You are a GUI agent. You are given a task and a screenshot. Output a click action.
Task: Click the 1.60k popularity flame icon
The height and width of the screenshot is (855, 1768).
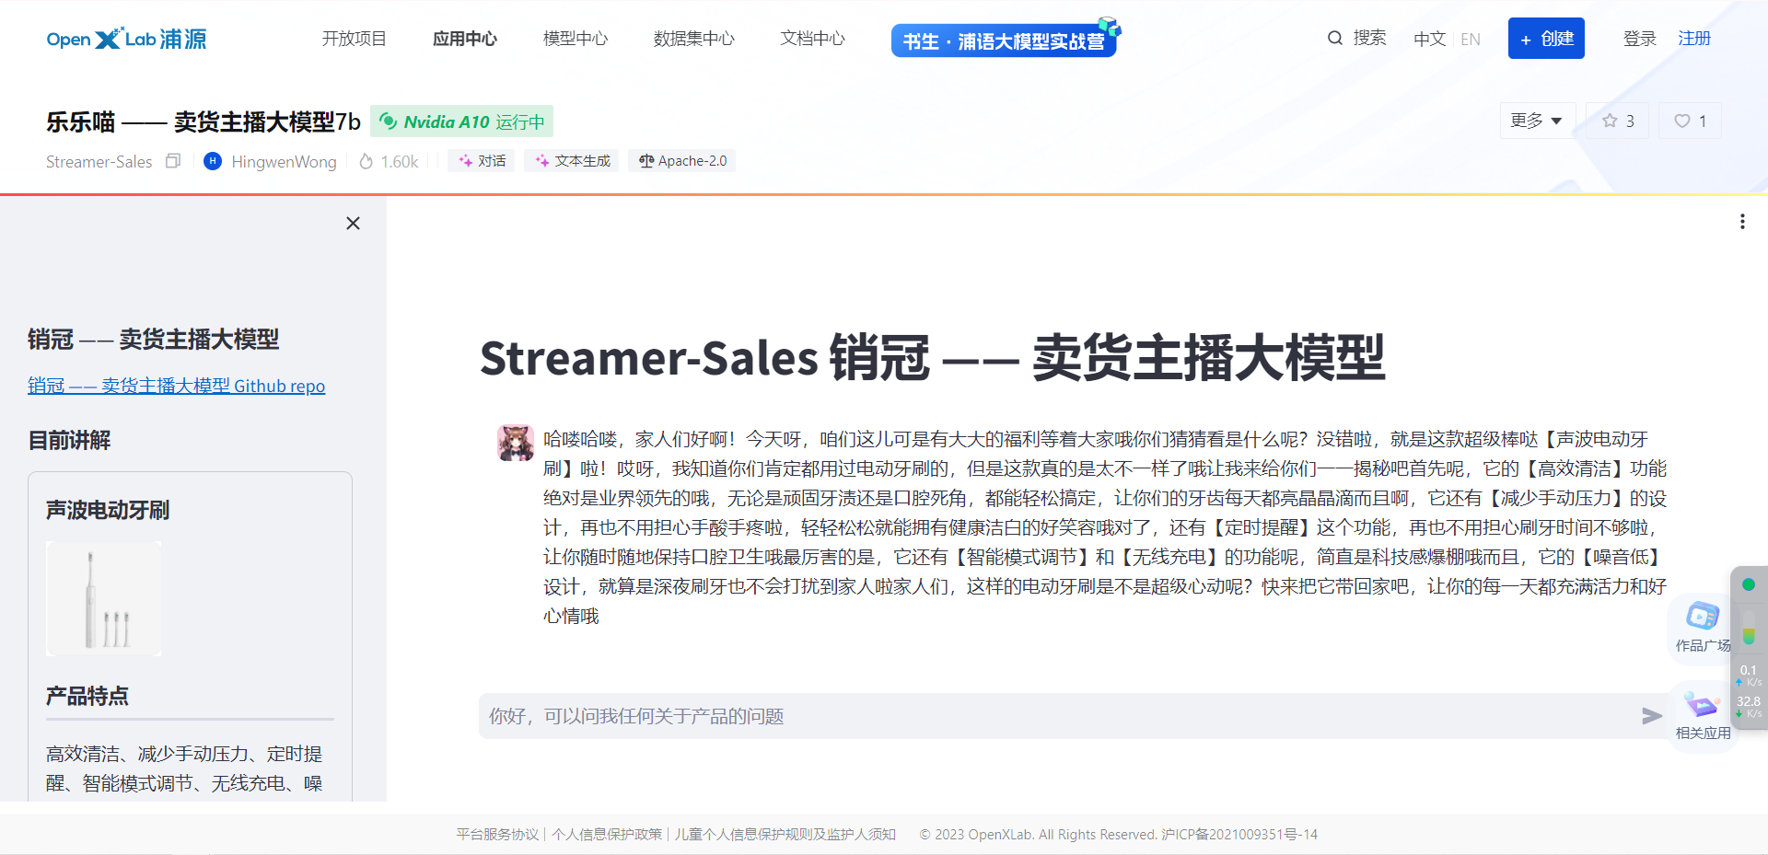click(x=366, y=161)
